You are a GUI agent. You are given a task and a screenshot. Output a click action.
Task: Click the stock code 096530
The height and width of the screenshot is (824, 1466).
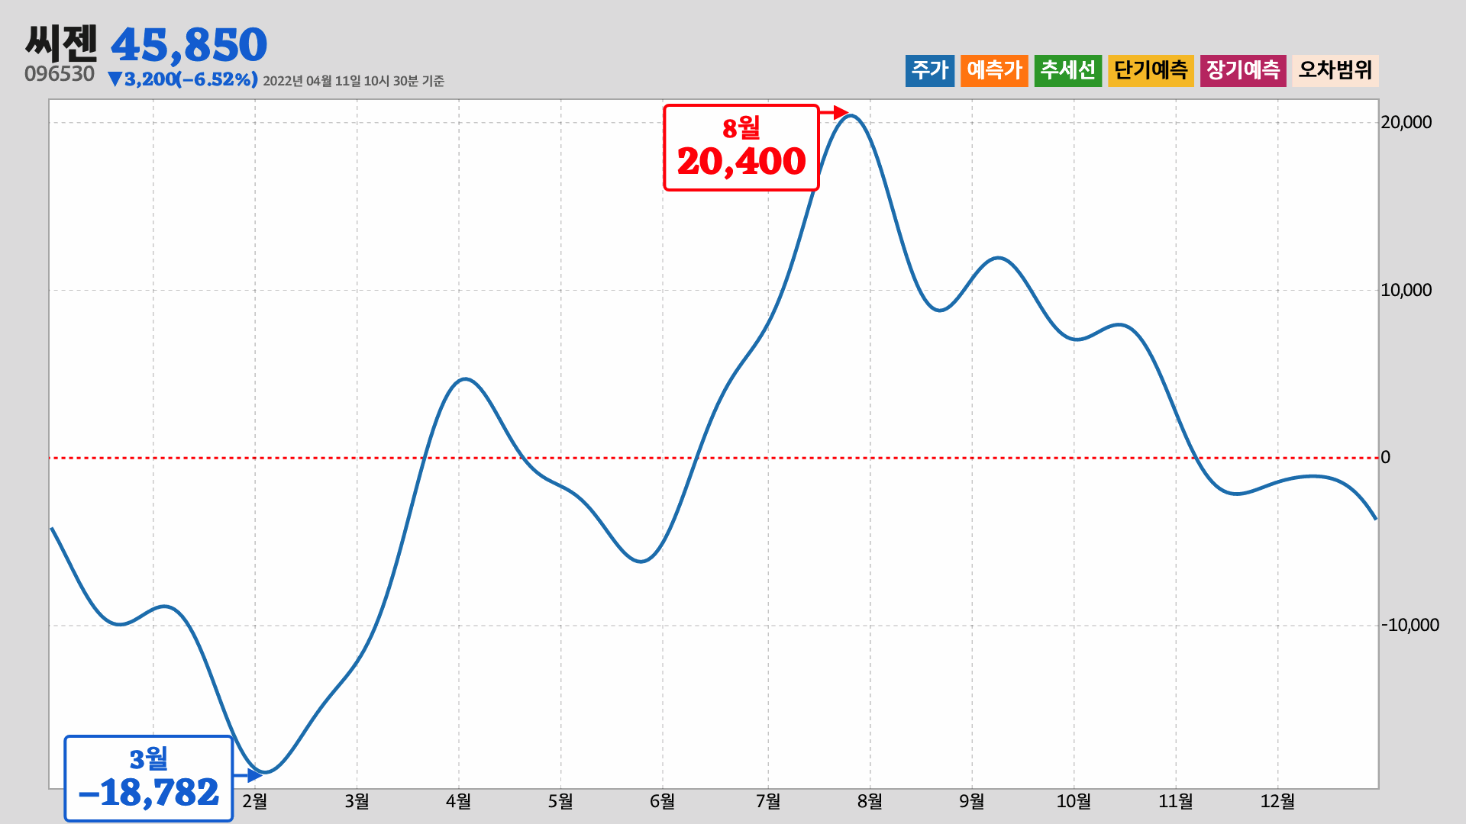(60, 74)
